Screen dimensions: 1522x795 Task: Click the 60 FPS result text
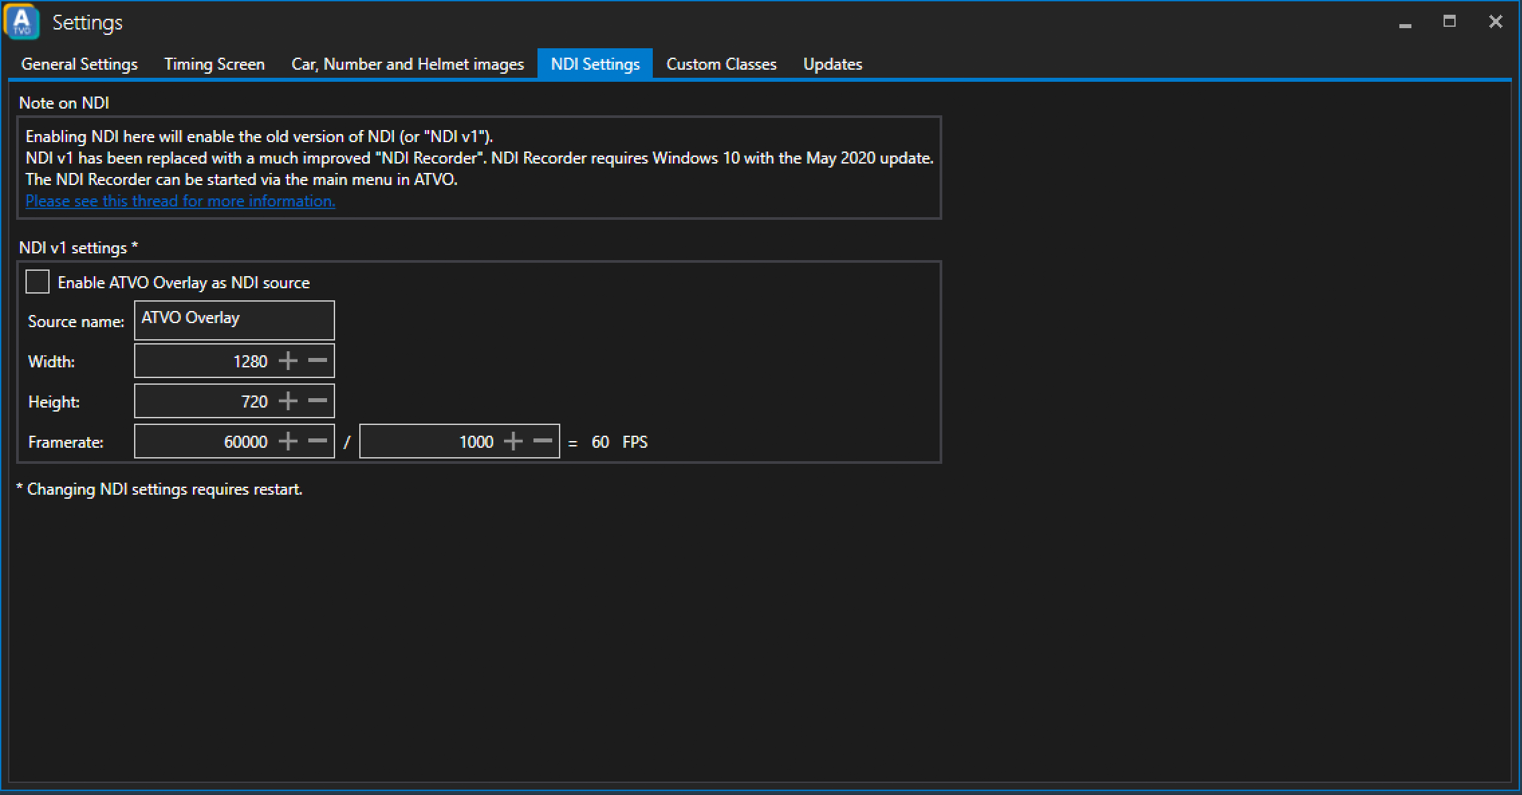[x=619, y=442]
